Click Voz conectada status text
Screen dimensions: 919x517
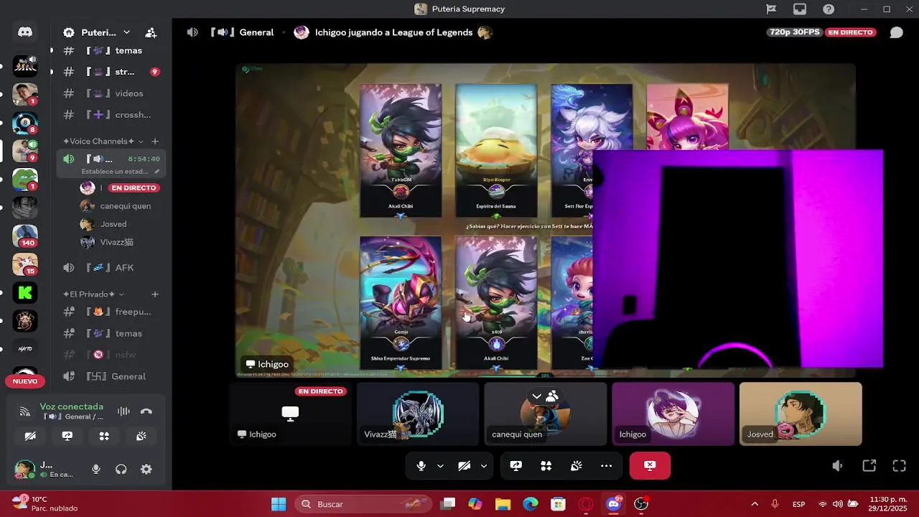72,406
